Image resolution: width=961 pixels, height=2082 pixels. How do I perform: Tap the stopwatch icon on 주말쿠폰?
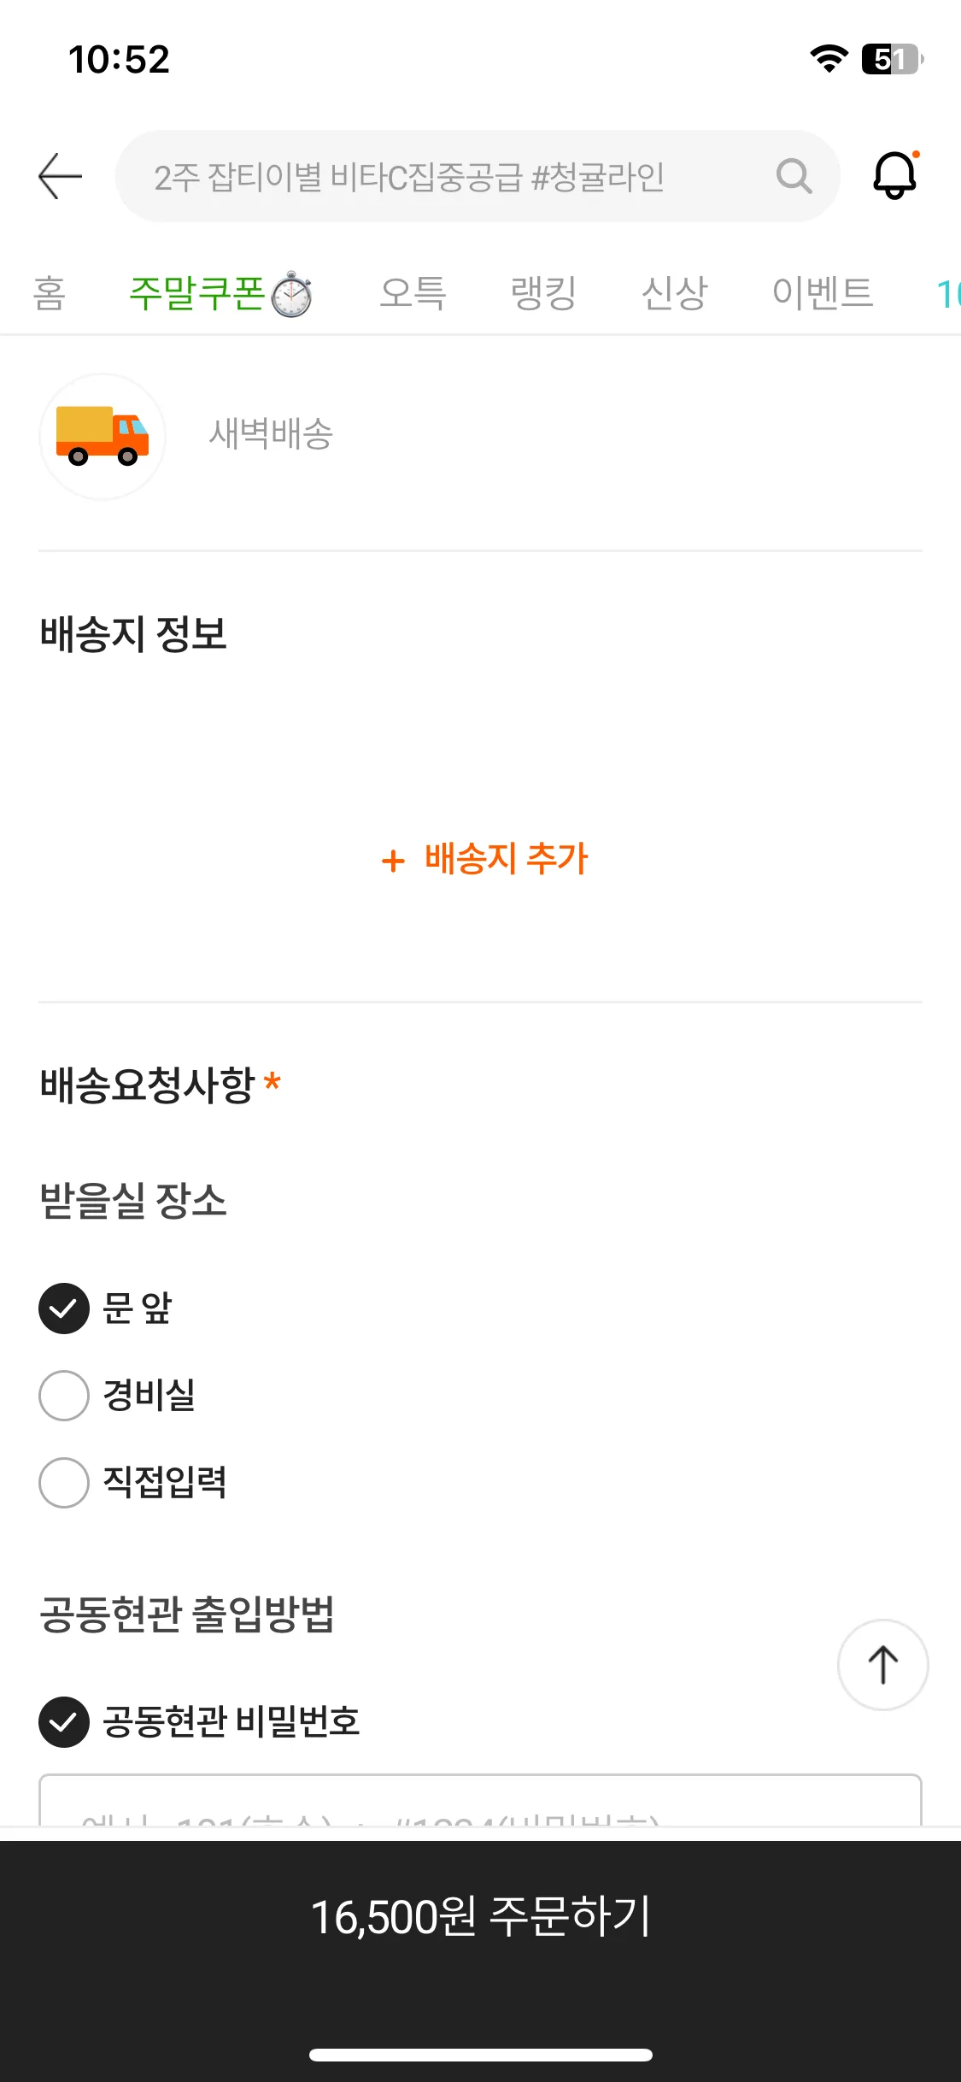(291, 295)
